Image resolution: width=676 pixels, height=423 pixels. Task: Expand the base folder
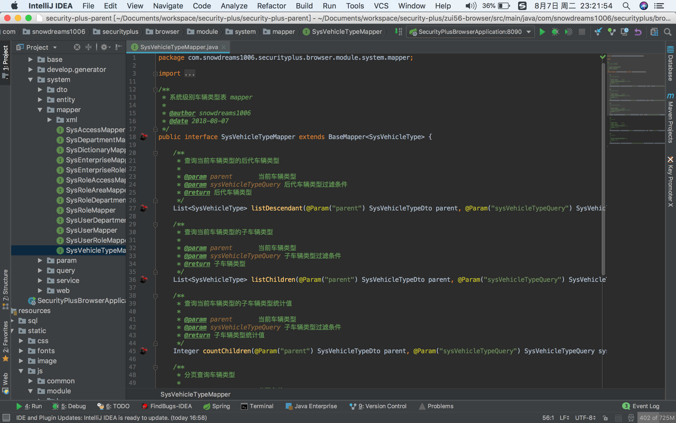(x=30, y=59)
